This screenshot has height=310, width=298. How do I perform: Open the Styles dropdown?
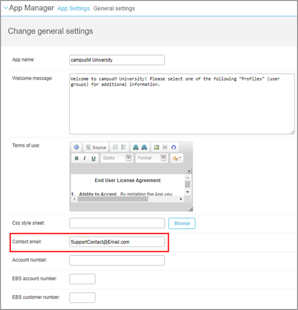[x=117, y=158]
